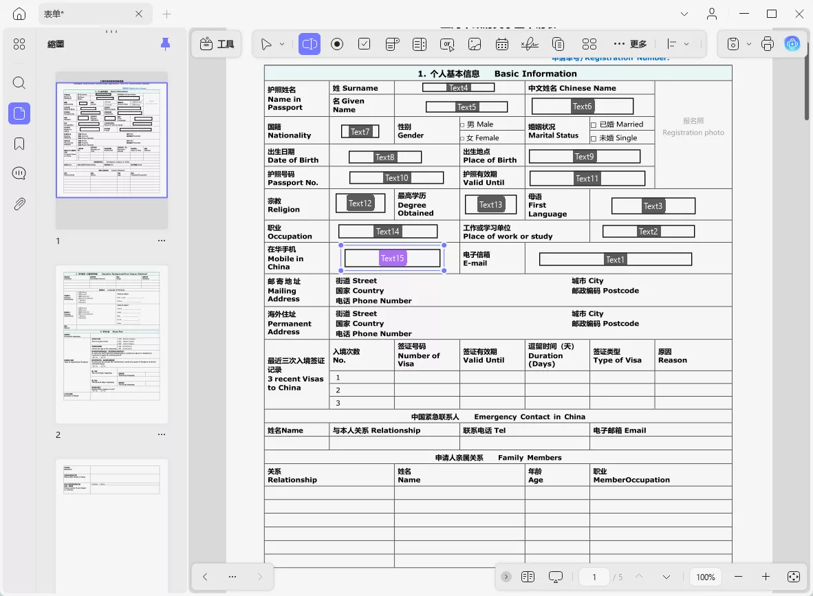813x596 pixels.
Task: Go back to previous view arrow
Action: (x=205, y=577)
